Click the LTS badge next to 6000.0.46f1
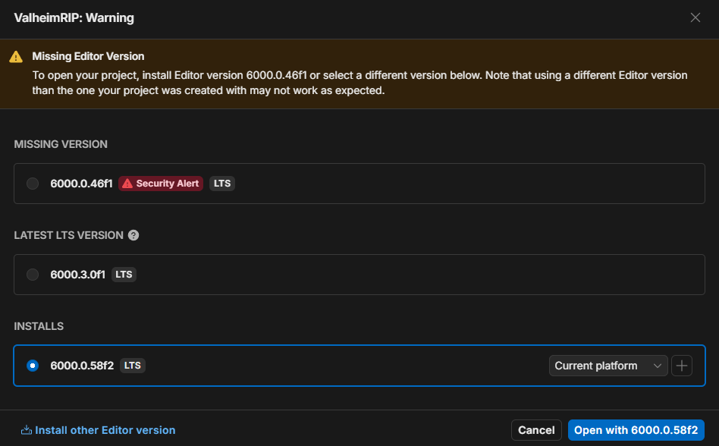Screen dimensions: 719x446 [x=221, y=183]
